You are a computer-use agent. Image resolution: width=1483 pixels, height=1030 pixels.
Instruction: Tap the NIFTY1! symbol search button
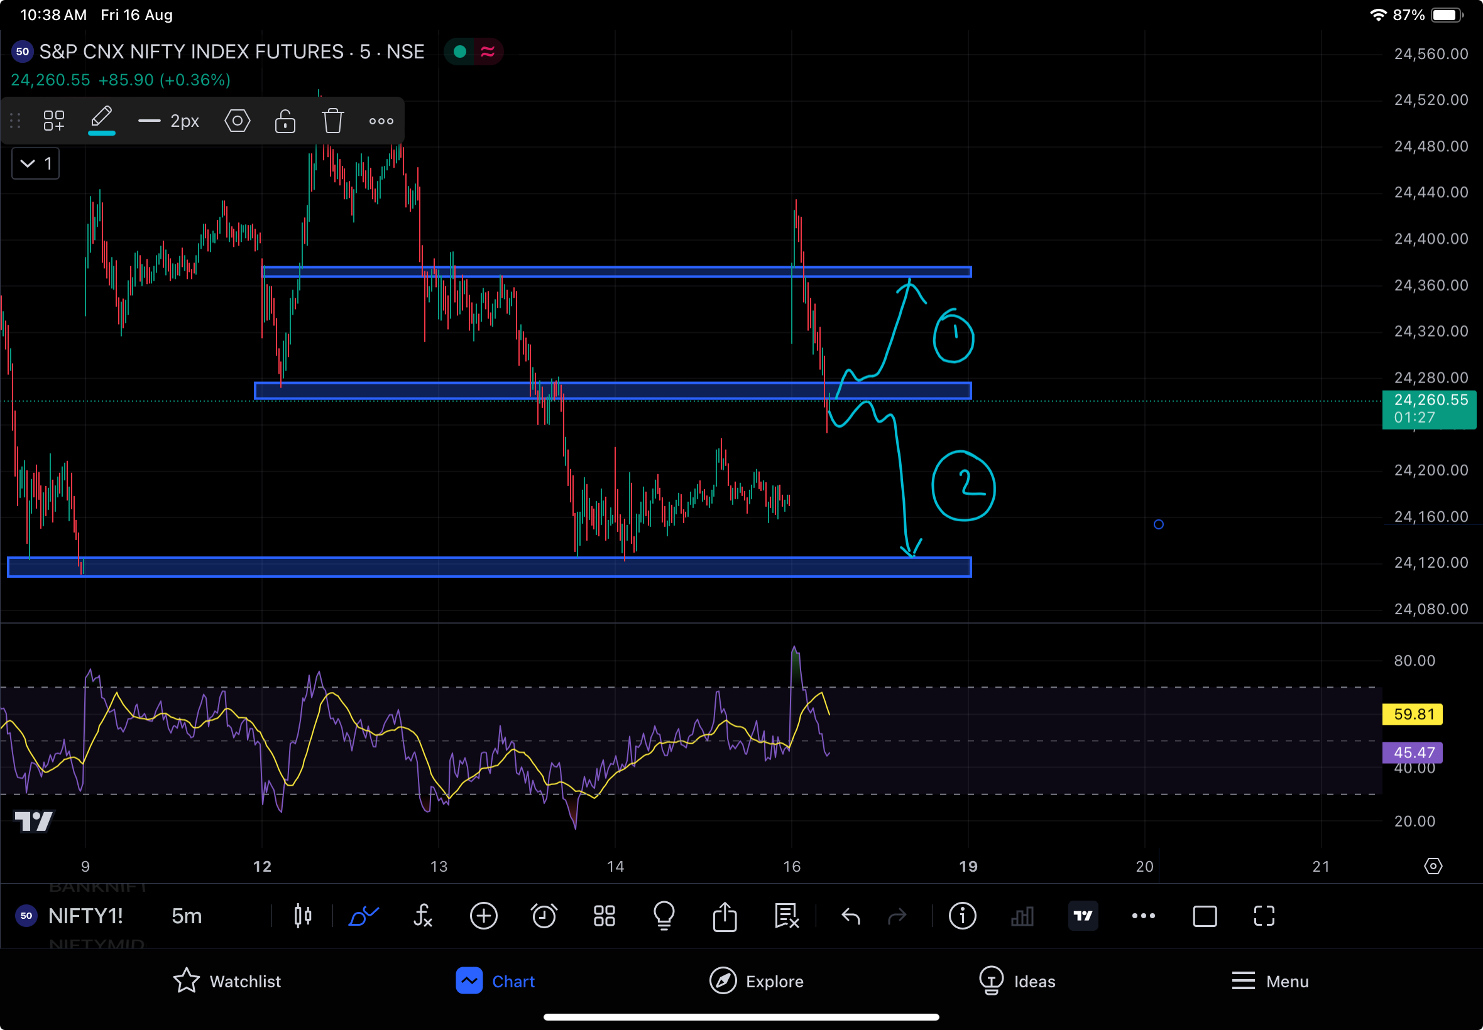point(85,916)
